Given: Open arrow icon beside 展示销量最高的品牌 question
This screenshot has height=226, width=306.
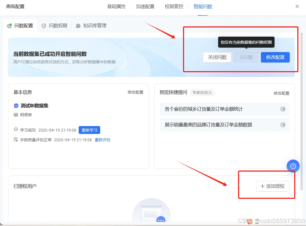Looking at the screenshot, I should tap(283, 125).
